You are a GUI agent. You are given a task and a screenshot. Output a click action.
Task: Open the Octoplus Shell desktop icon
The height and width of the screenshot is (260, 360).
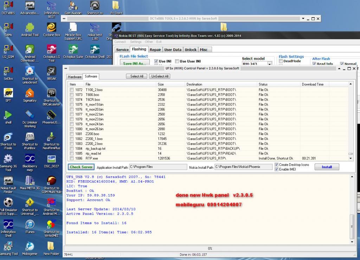(95, 52)
